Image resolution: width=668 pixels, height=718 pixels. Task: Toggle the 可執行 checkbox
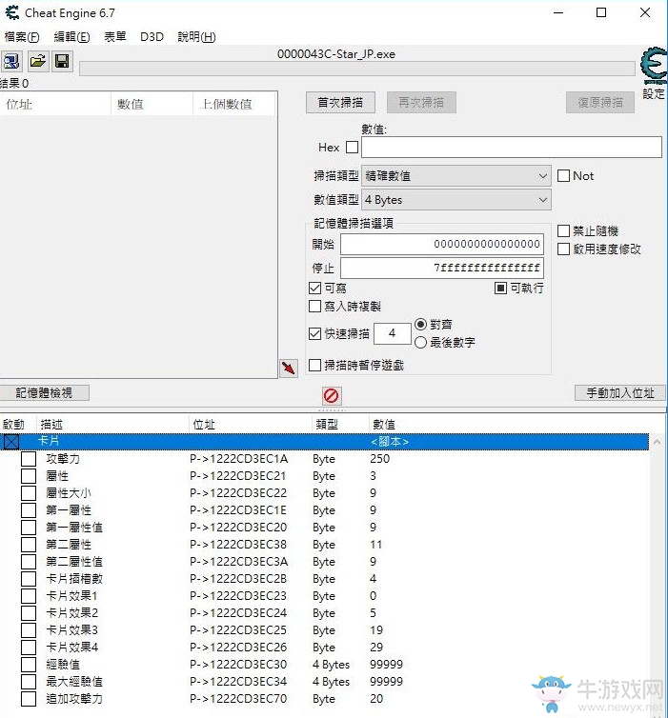[500, 288]
